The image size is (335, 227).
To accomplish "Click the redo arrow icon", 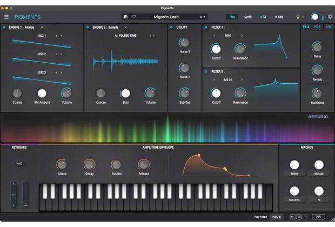I will point(305,217).
